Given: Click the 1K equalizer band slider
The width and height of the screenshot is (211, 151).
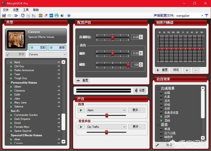Looking at the screenshot, I should [x=183, y=48].
